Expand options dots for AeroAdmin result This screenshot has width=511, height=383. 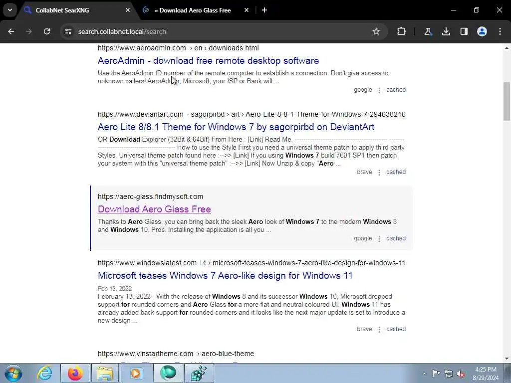pyautogui.click(x=379, y=90)
